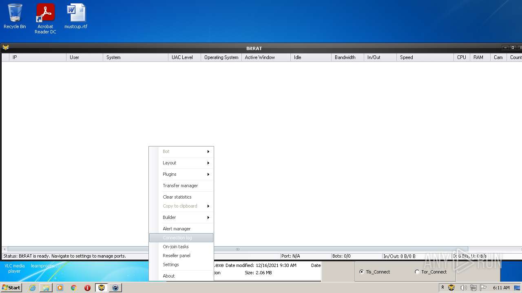Click the Bot submenu arrow
Image resolution: width=522 pixels, height=293 pixels.
(208, 151)
